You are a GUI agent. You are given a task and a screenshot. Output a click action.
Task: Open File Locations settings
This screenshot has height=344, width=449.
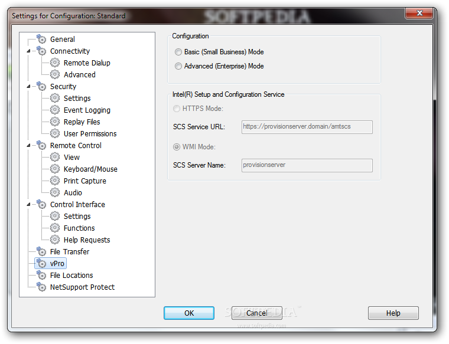(71, 276)
